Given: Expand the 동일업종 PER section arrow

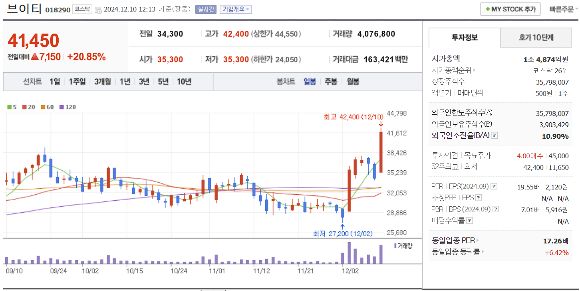Looking at the screenshot, I should 477,240.
